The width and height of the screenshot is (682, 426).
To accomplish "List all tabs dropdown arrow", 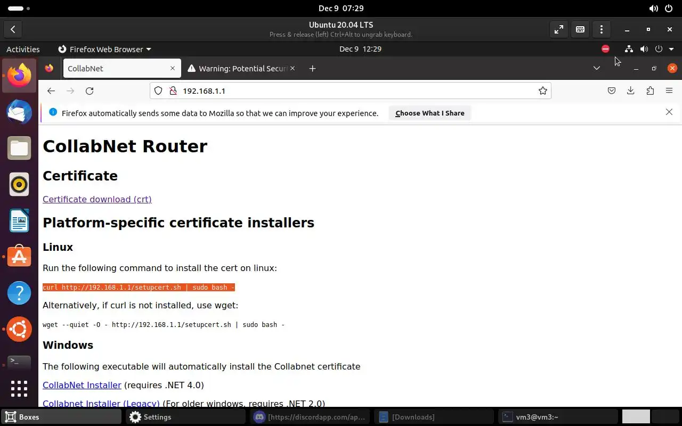I will click(x=597, y=68).
